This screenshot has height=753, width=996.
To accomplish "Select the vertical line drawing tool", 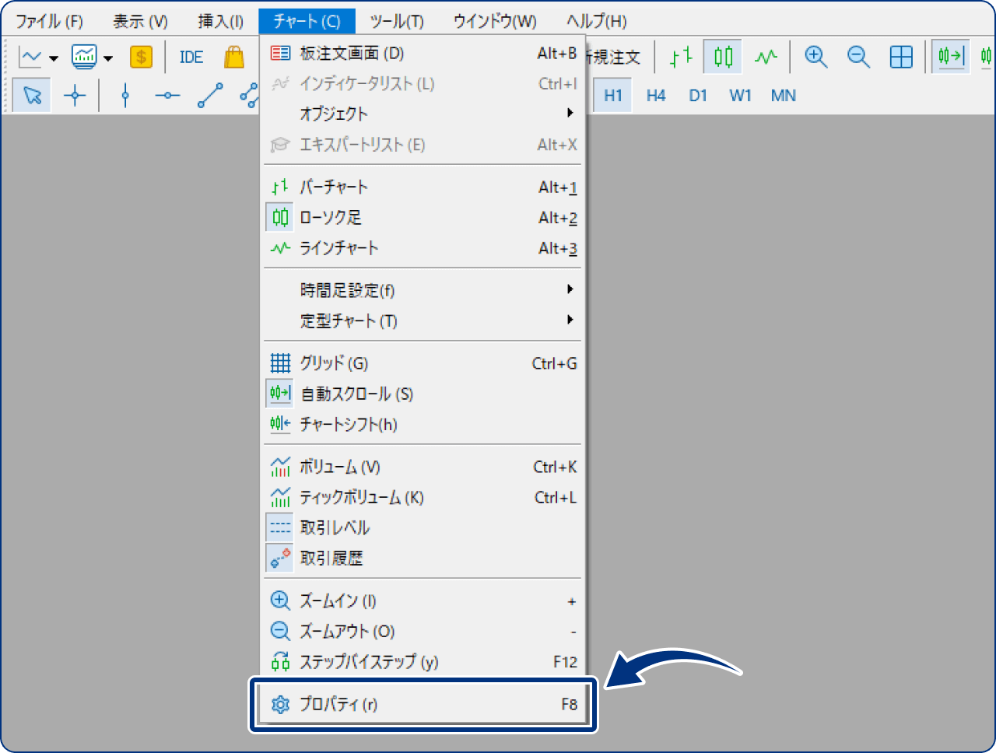I will point(126,95).
